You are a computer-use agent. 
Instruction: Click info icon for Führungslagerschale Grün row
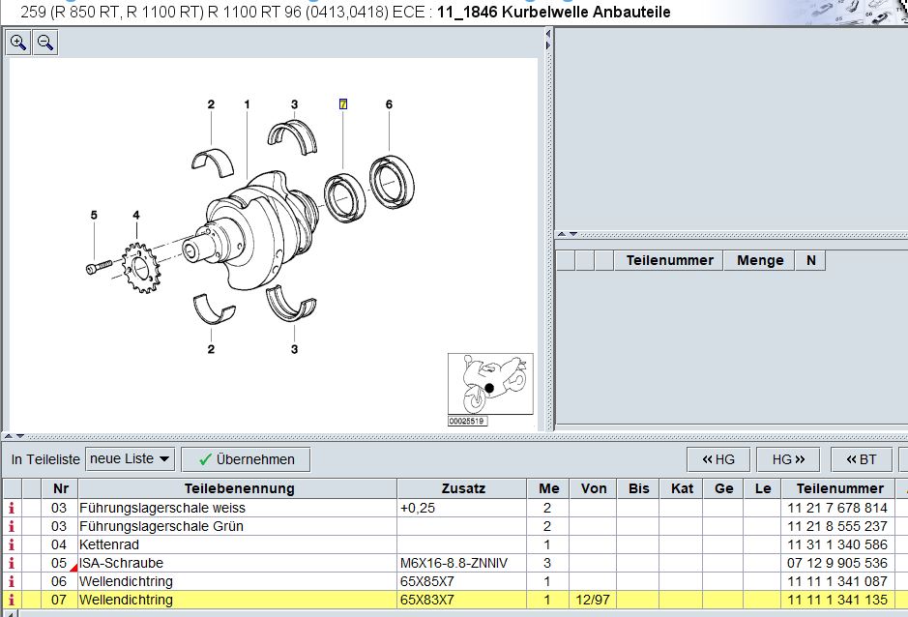click(12, 526)
